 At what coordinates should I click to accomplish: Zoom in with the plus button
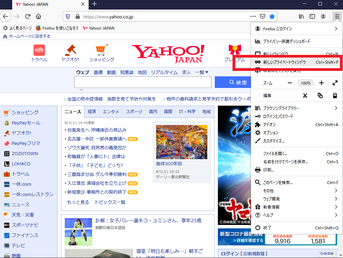pyautogui.click(x=321, y=83)
